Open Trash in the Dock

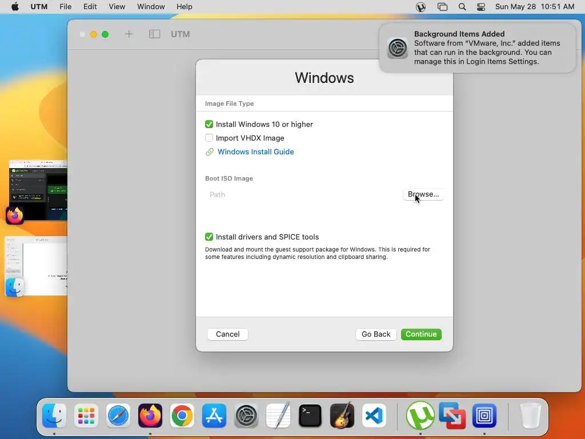coord(530,416)
